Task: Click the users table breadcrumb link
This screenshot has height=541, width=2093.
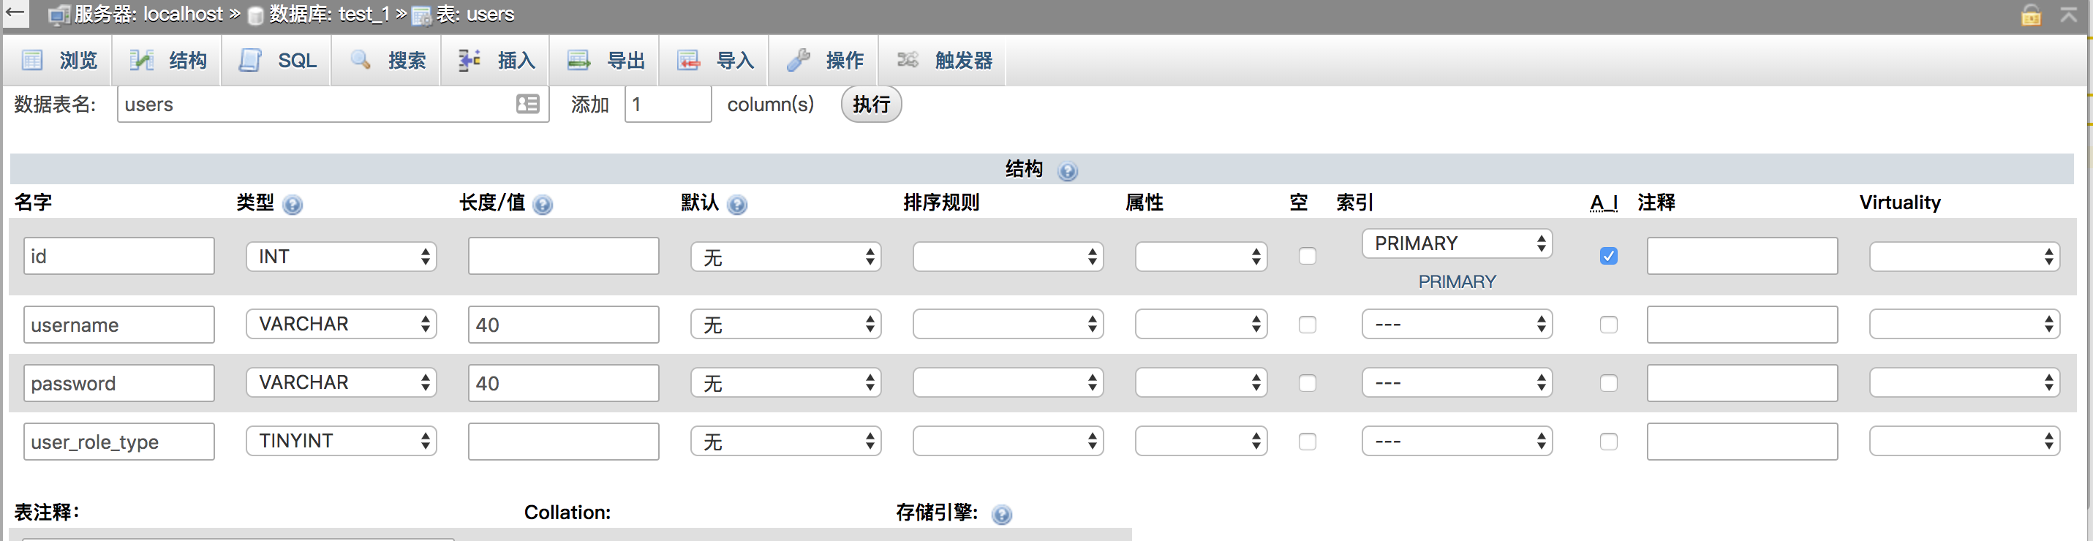Action: point(475,14)
